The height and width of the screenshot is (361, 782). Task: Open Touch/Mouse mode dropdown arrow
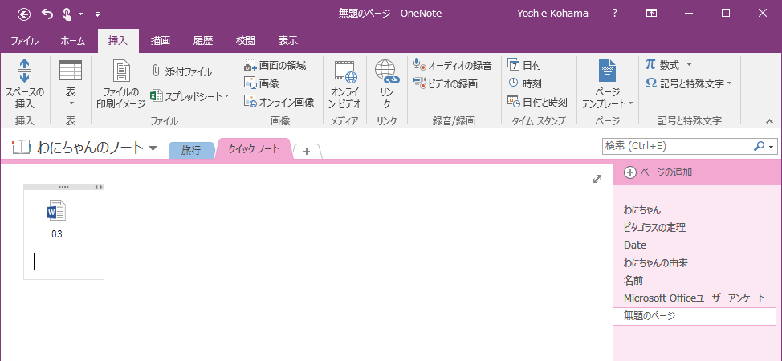(81, 14)
